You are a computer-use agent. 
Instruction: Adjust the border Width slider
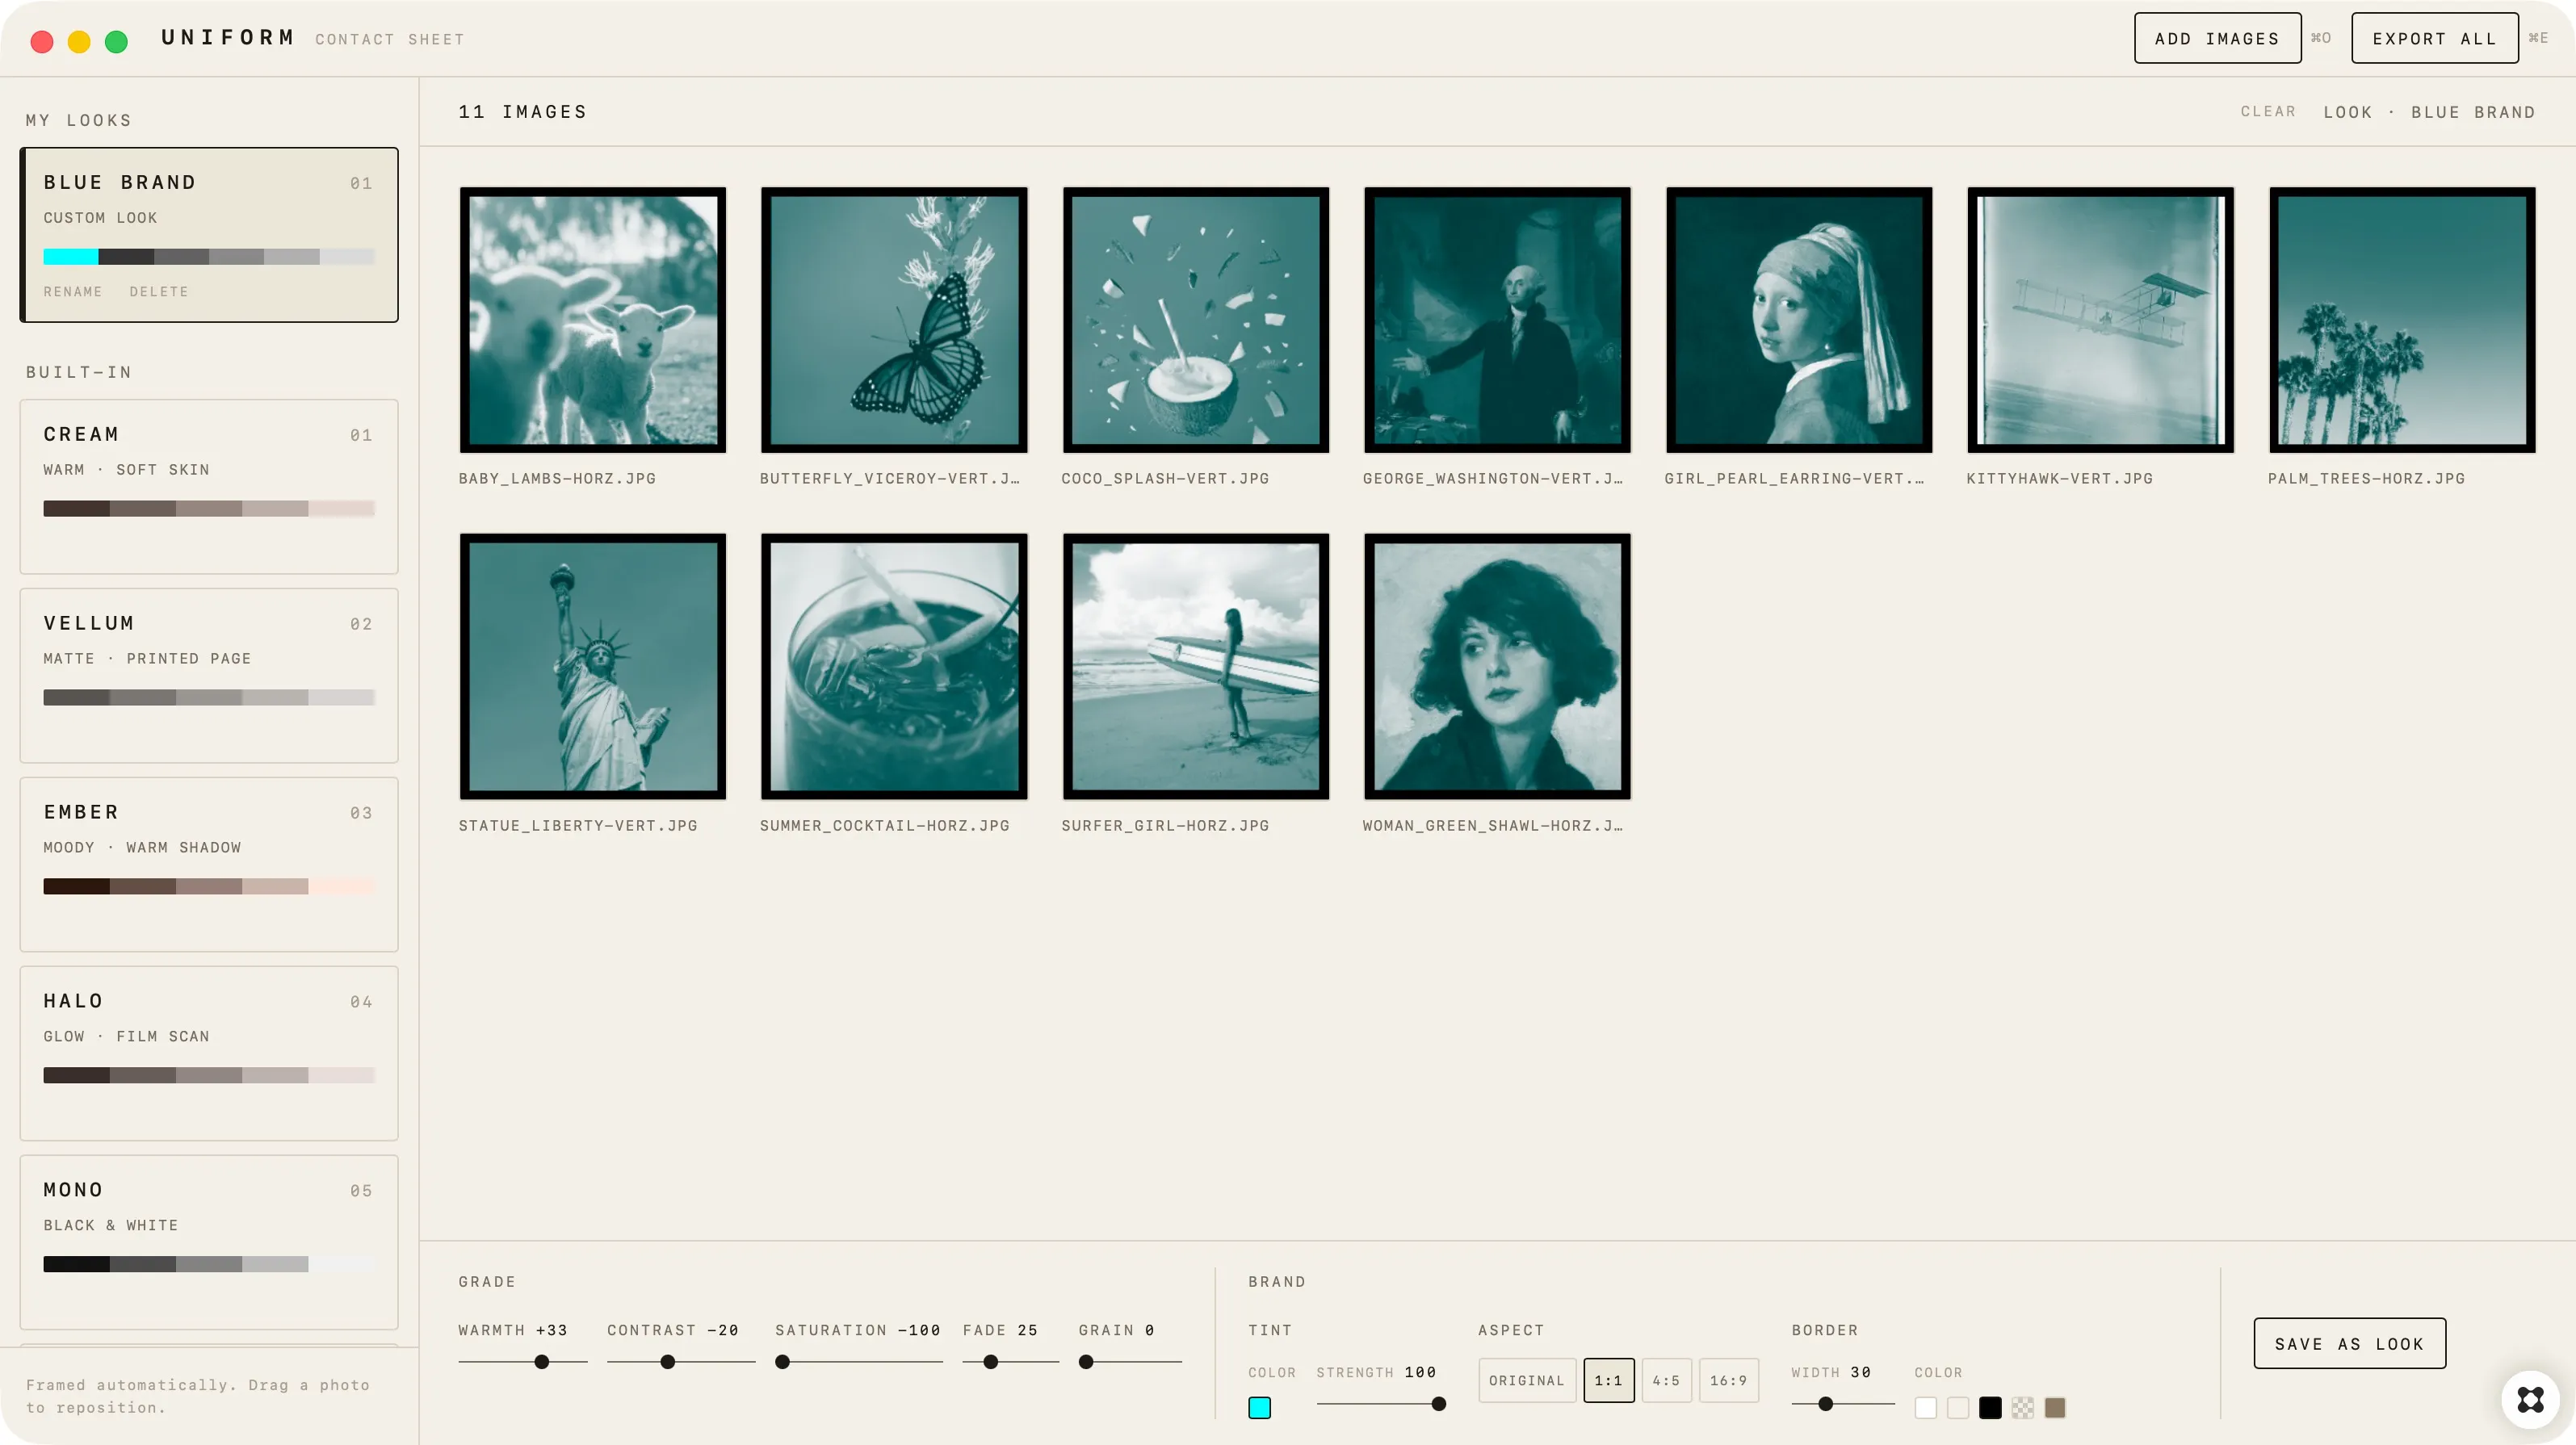tap(1843, 1404)
